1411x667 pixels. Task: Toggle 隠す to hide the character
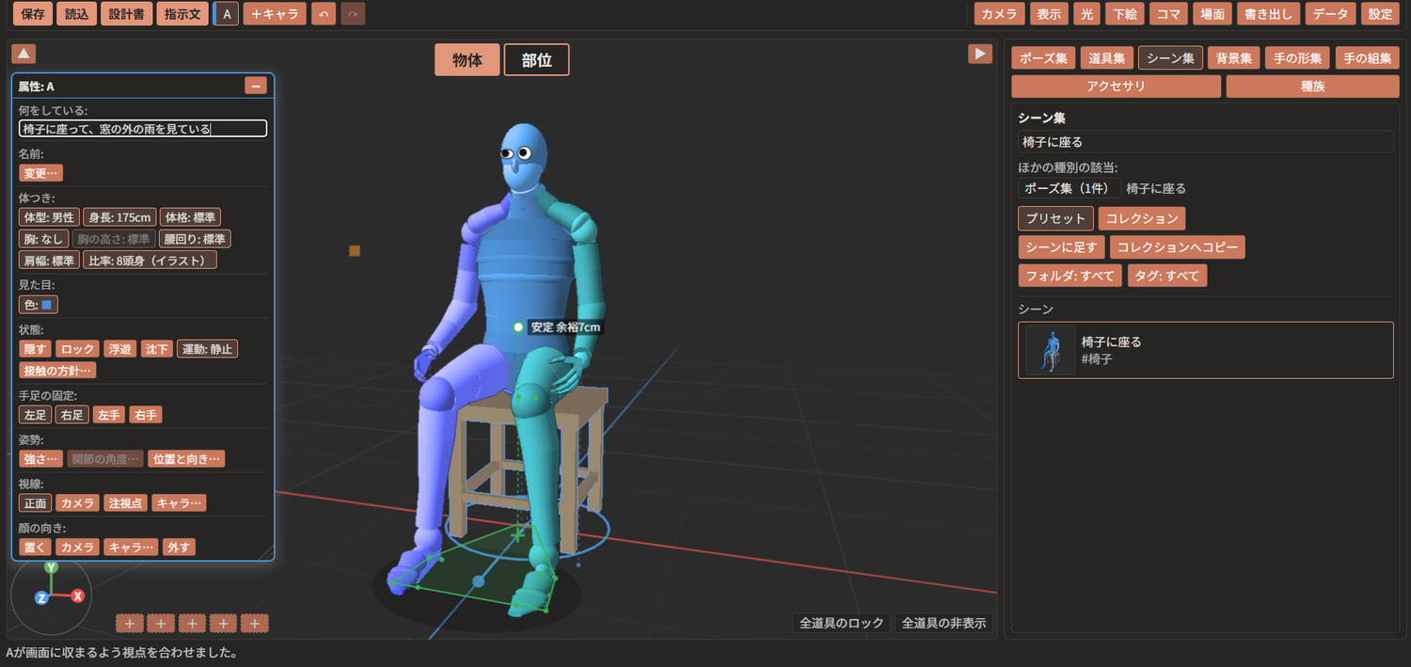(x=35, y=349)
